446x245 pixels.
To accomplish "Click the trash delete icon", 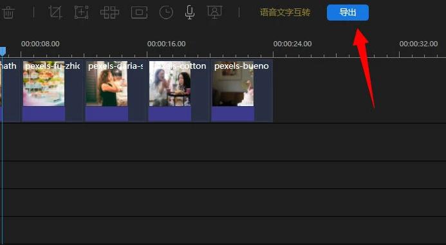I will (x=8, y=13).
